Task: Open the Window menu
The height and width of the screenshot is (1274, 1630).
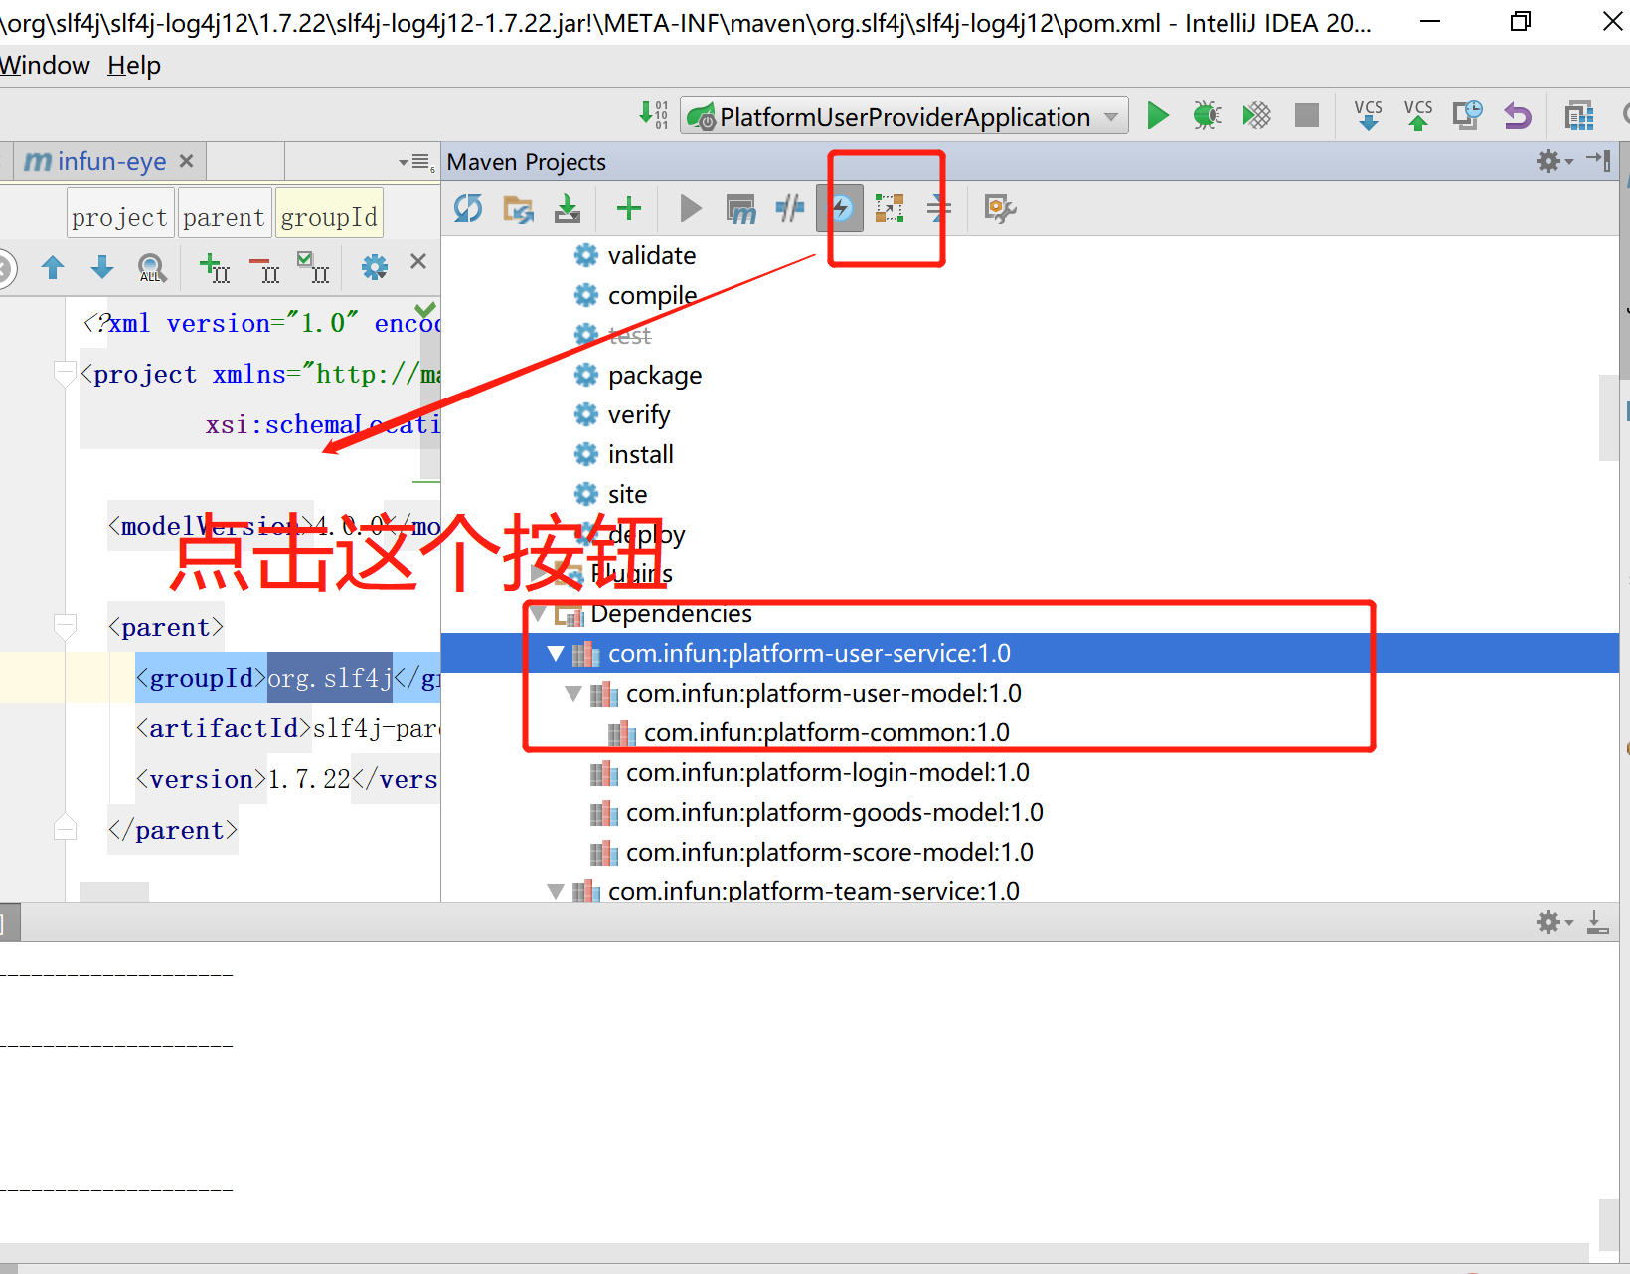Action: pyautogui.click(x=45, y=66)
